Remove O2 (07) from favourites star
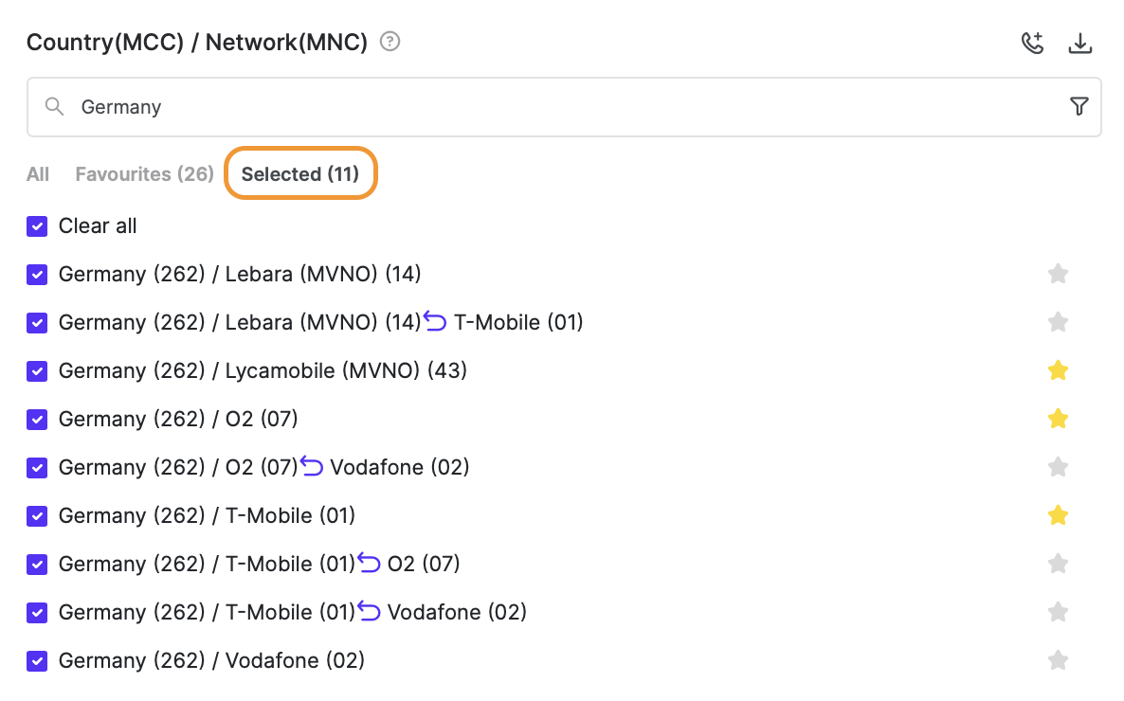The height and width of the screenshot is (701, 1124). tap(1058, 419)
